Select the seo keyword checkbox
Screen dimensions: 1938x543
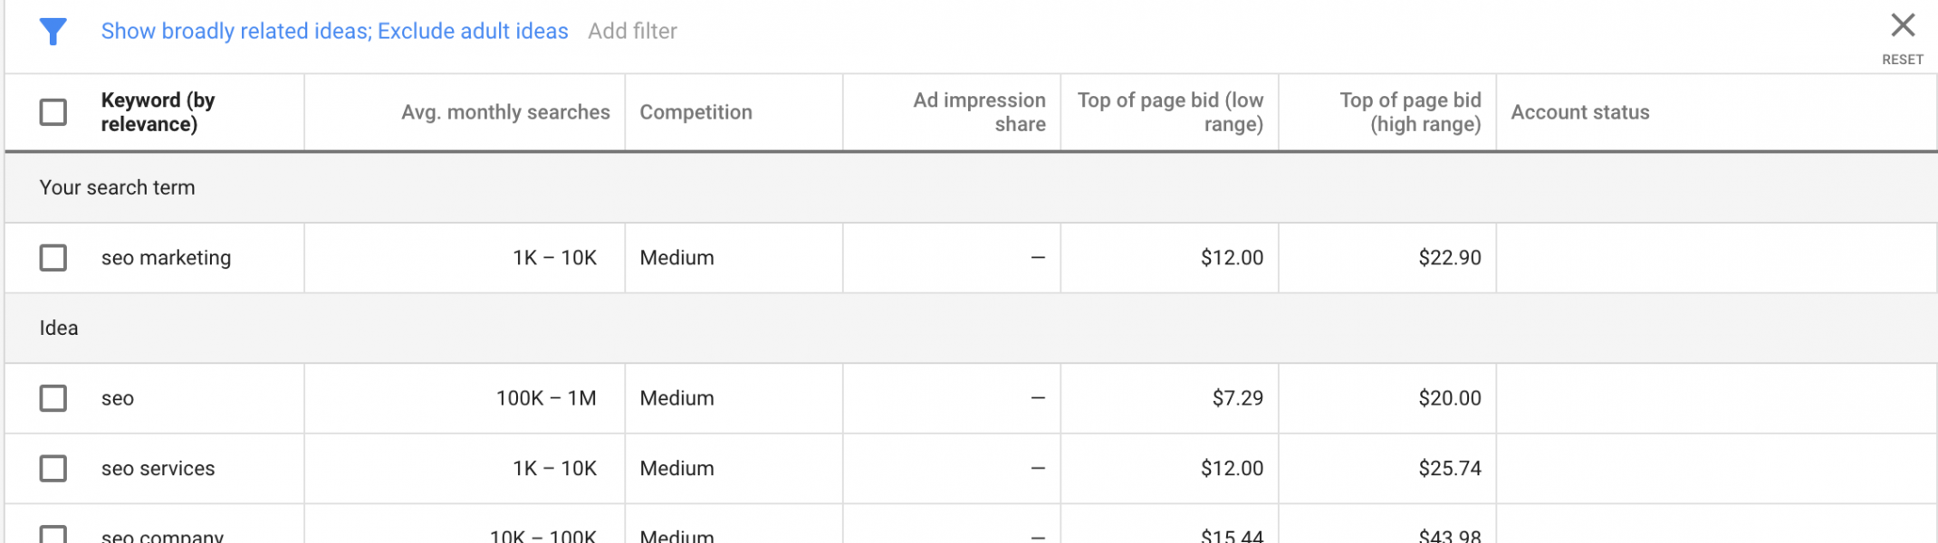tap(53, 398)
